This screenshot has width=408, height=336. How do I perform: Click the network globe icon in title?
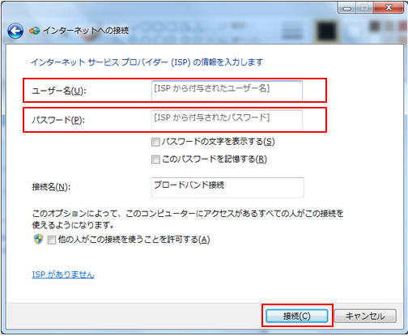pos(34,31)
